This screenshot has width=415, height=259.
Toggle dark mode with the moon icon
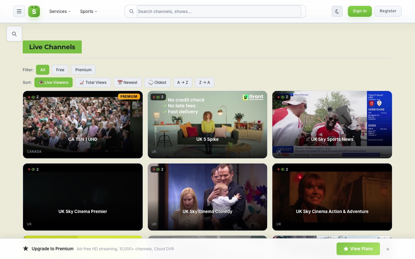point(337,11)
